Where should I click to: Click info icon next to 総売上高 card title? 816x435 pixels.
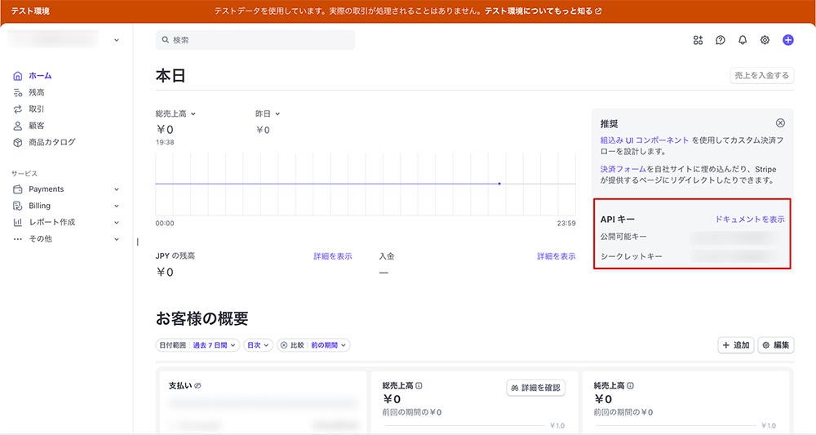point(419,385)
